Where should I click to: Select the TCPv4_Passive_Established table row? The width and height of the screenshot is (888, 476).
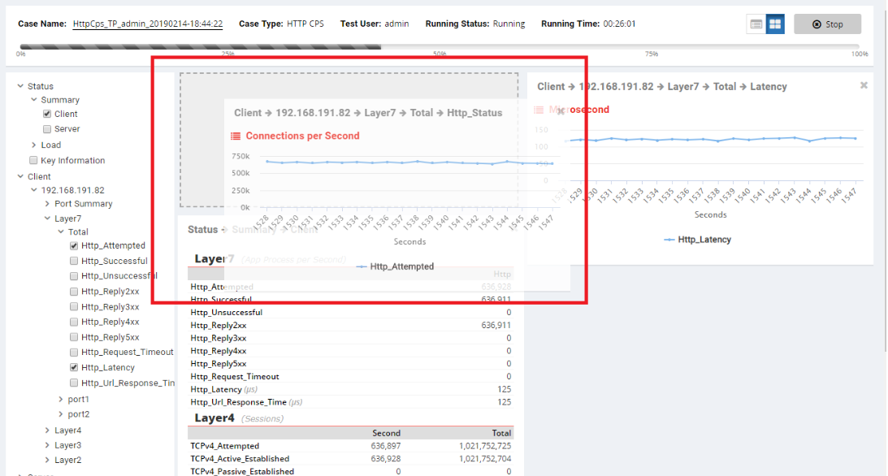(350, 471)
